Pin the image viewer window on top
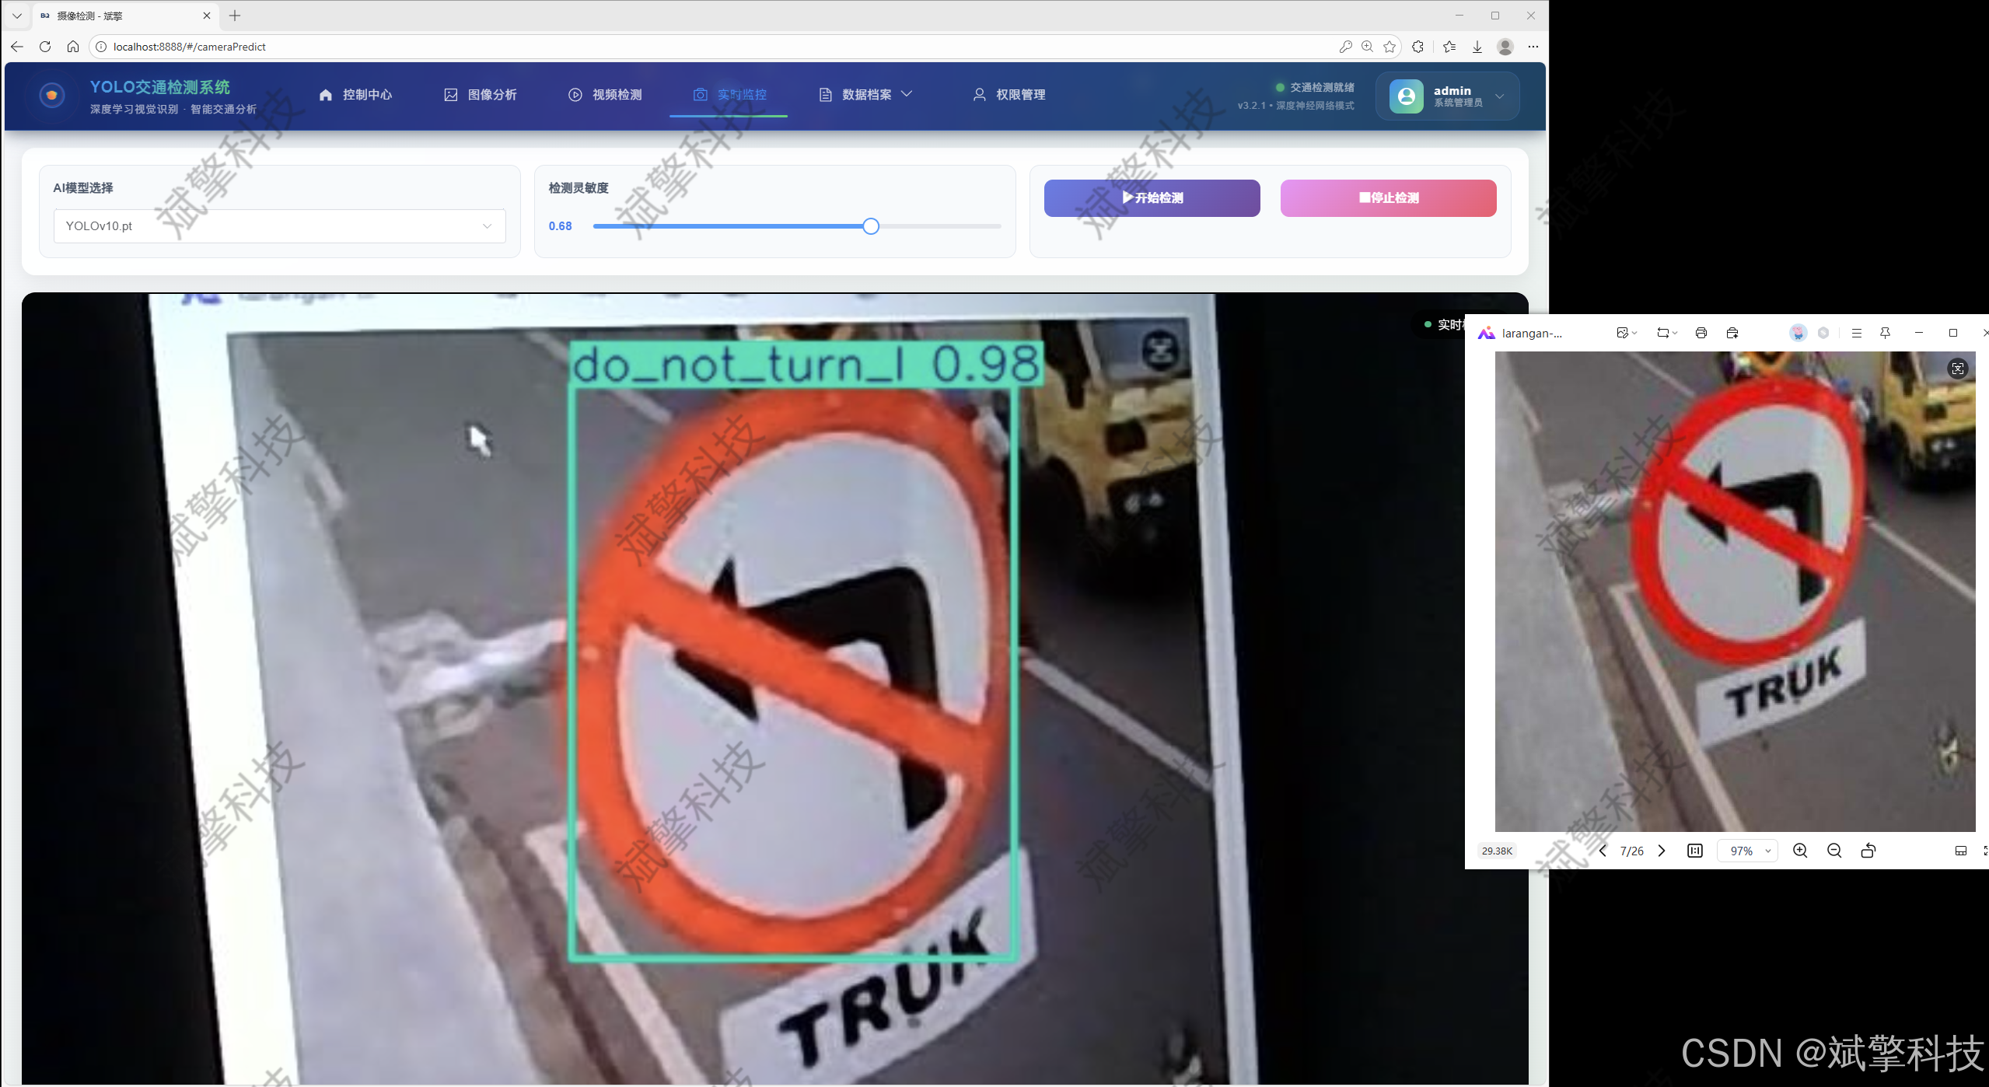This screenshot has height=1087, width=1989. pos(1885,333)
